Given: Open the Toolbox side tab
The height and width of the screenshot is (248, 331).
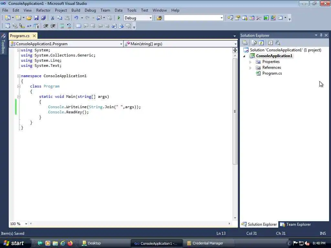Looking at the screenshot, I should point(3,44).
